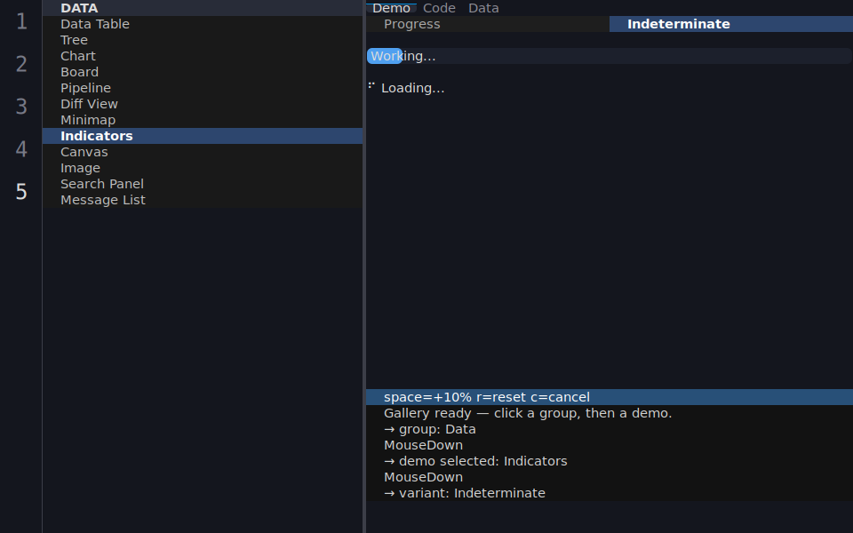853x533 pixels.
Task: Click the '→ variant: Indeterminate' log entry
Action: coord(610,493)
